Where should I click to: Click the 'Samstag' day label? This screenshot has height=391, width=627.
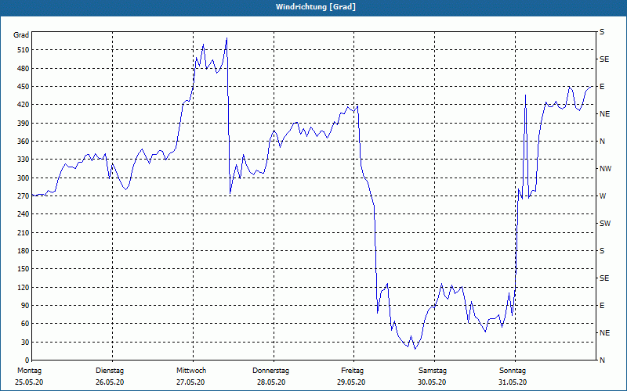pyautogui.click(x=433, y=371)
